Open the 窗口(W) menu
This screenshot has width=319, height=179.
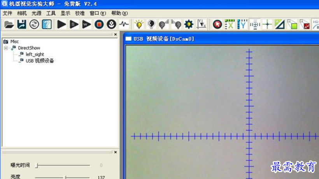point(98,13)
